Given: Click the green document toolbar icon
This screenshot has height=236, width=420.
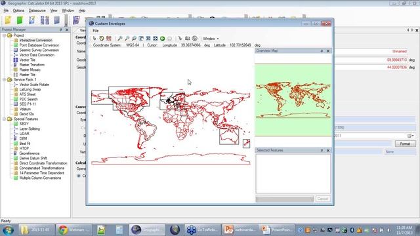Looking at the screenshot, I should [20, 20].
